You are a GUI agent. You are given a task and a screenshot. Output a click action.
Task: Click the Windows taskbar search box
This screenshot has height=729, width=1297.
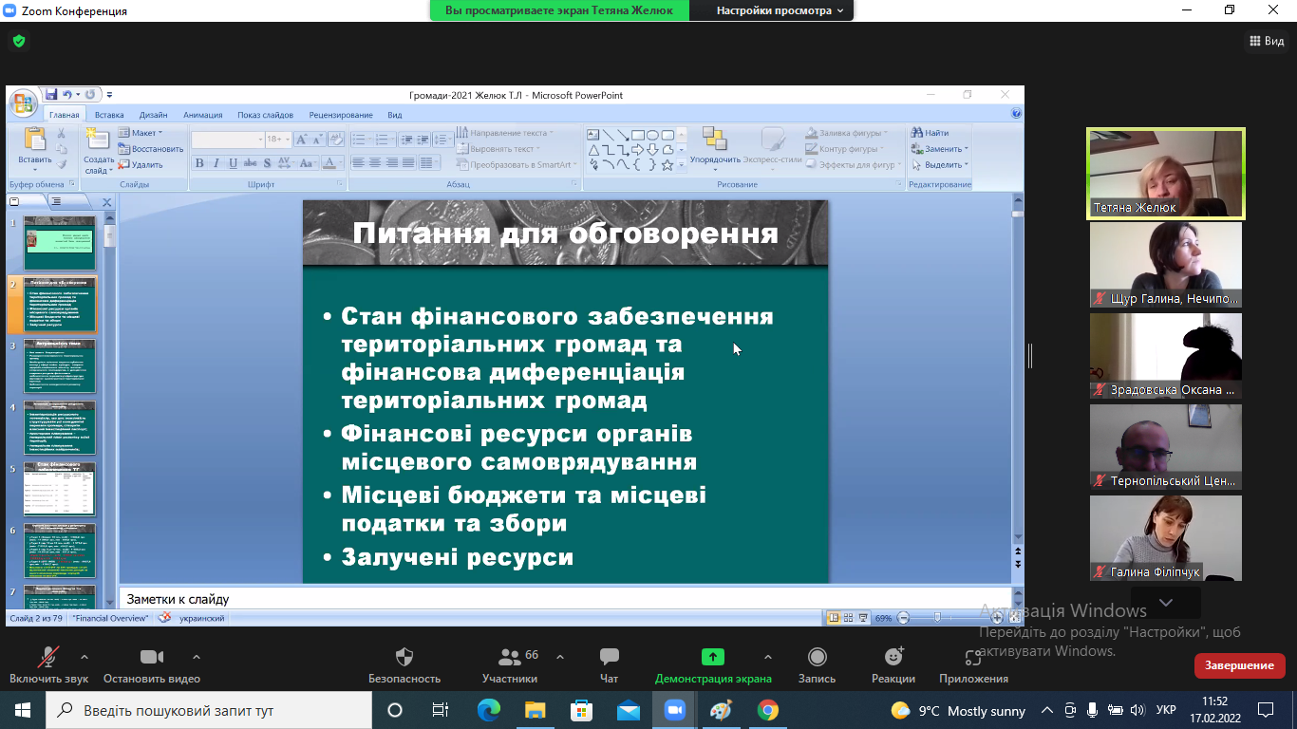[209, 710]
